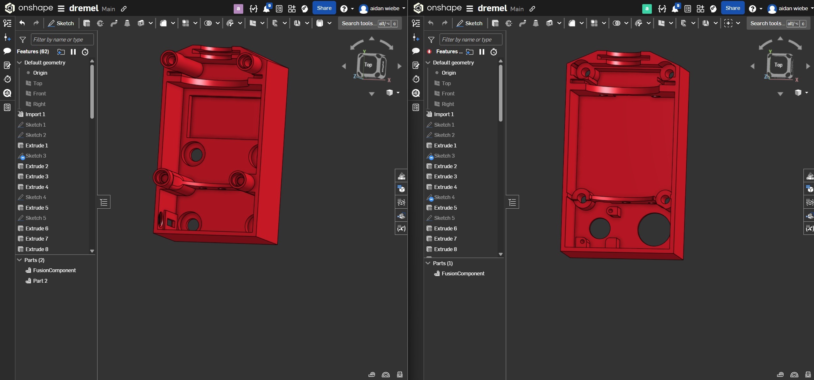Click Boolean tool in right window toolbar
The height and width of the screenshot is (380, 814).
click(x=616, y=23)
